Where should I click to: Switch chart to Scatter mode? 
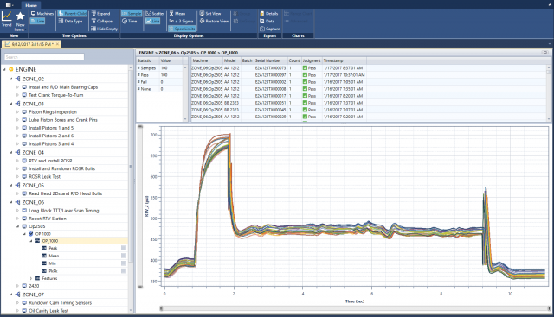point(155,14)
